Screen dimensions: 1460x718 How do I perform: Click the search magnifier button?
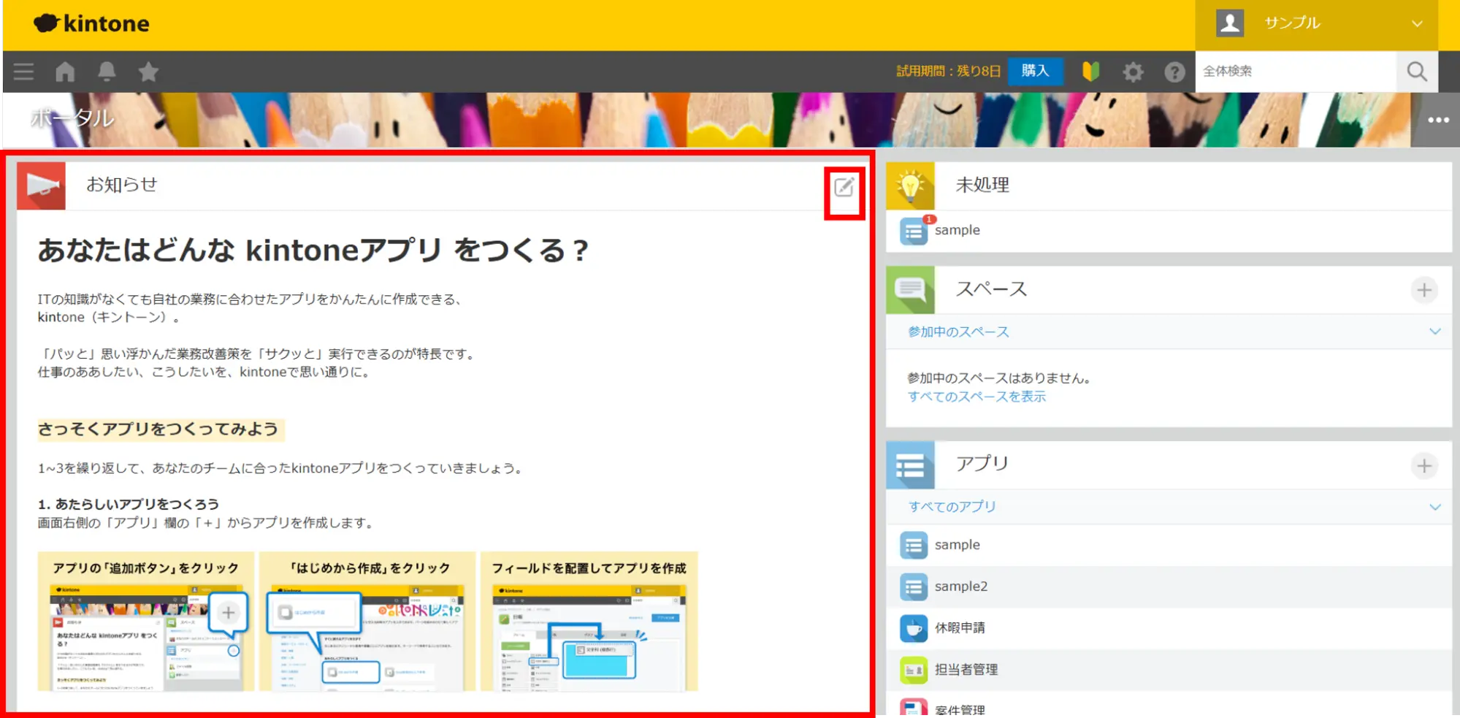[x=1417, y=72]
